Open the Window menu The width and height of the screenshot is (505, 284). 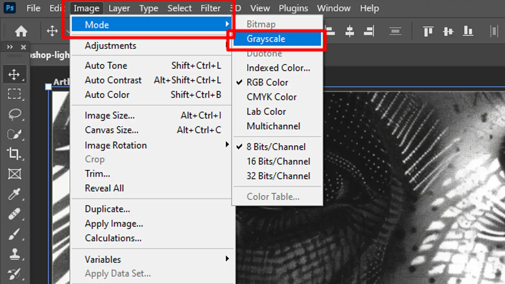pyautogui.click(x=334, y=8)
